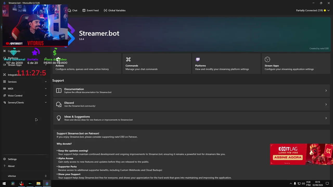The width and height of the screenshot is (333, 187).
Task: Click the Settings gear icon in sidebar
Action: pyautogui.click(x=4, y=159)
